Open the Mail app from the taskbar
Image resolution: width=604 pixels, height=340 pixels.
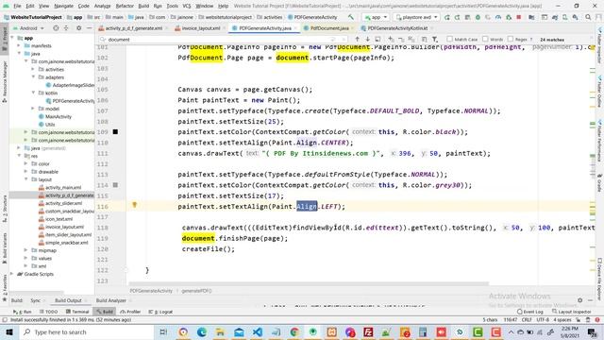point(239,331)
